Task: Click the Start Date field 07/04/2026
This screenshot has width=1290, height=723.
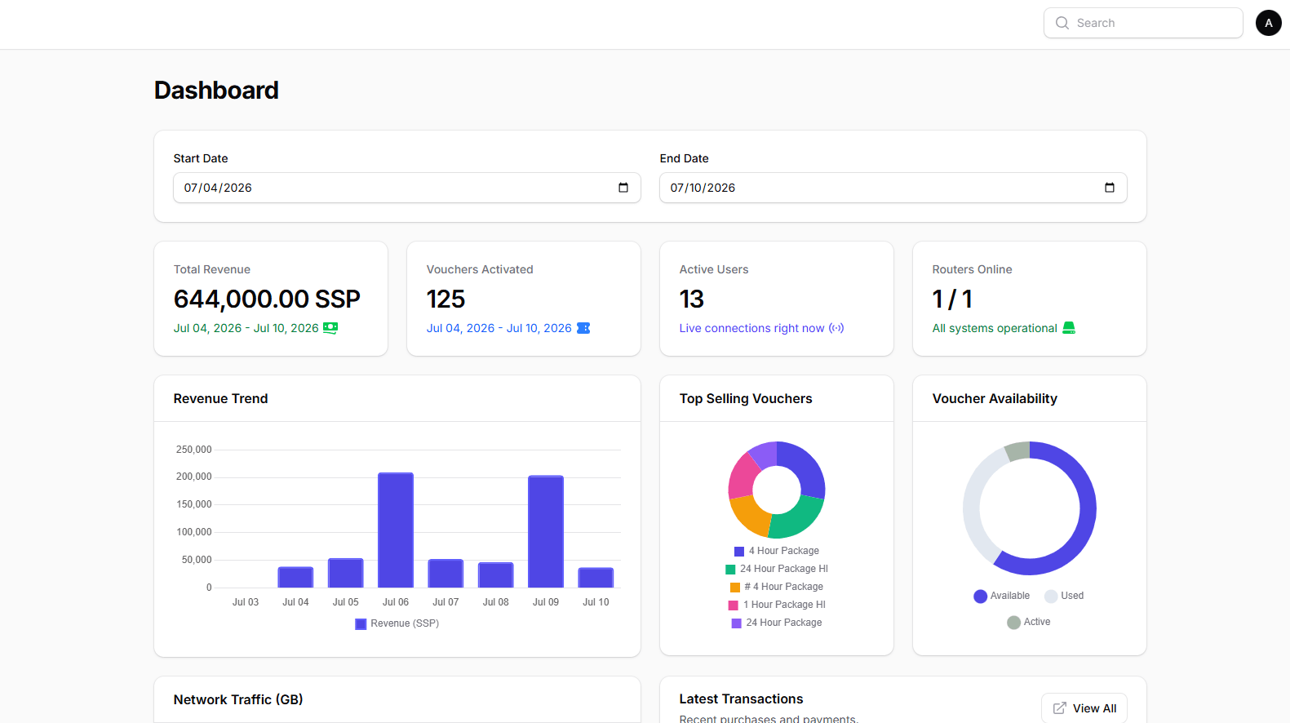Action: (x=407, y=188)
